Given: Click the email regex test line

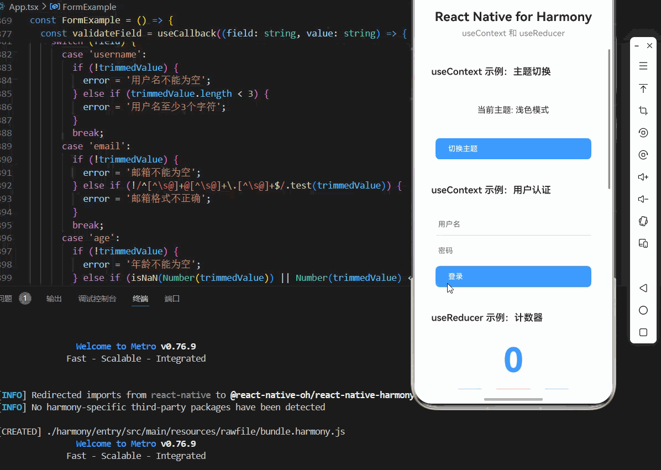Looking at the screenshot, I should (x=237, y=186).
